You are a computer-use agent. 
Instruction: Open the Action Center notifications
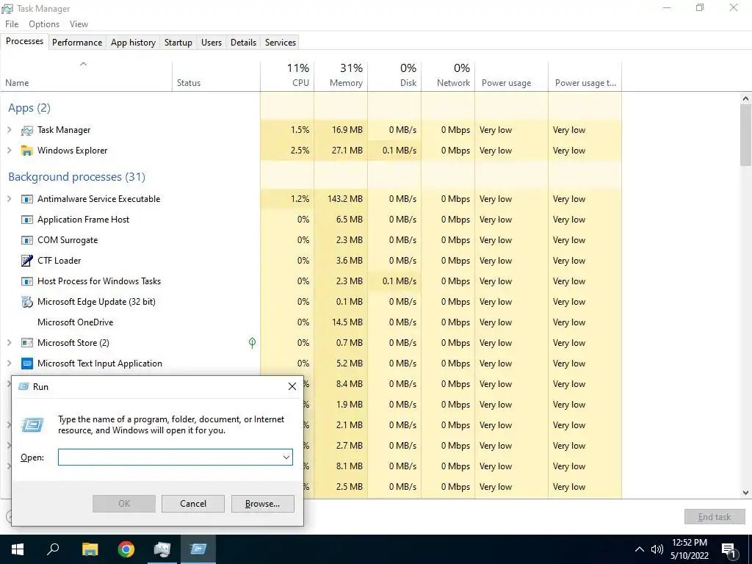tap(728, 550)
